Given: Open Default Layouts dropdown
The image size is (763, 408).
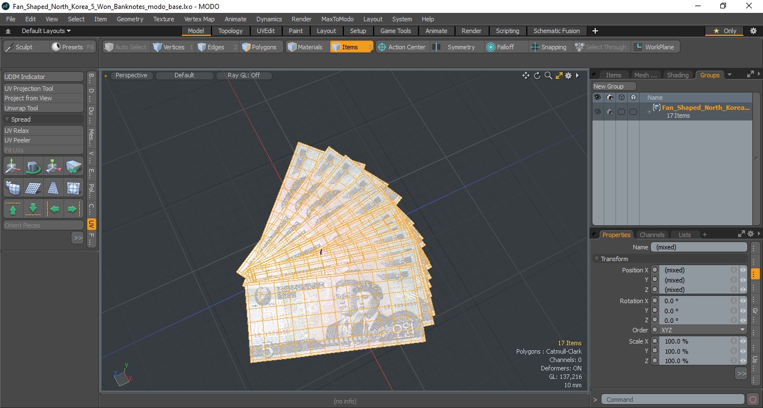Looking at the screenshot, I should [46, 31].
